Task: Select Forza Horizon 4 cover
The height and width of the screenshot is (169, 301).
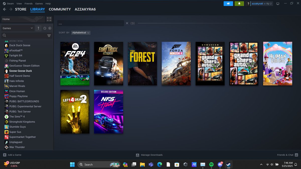Action: coord(176,64)
